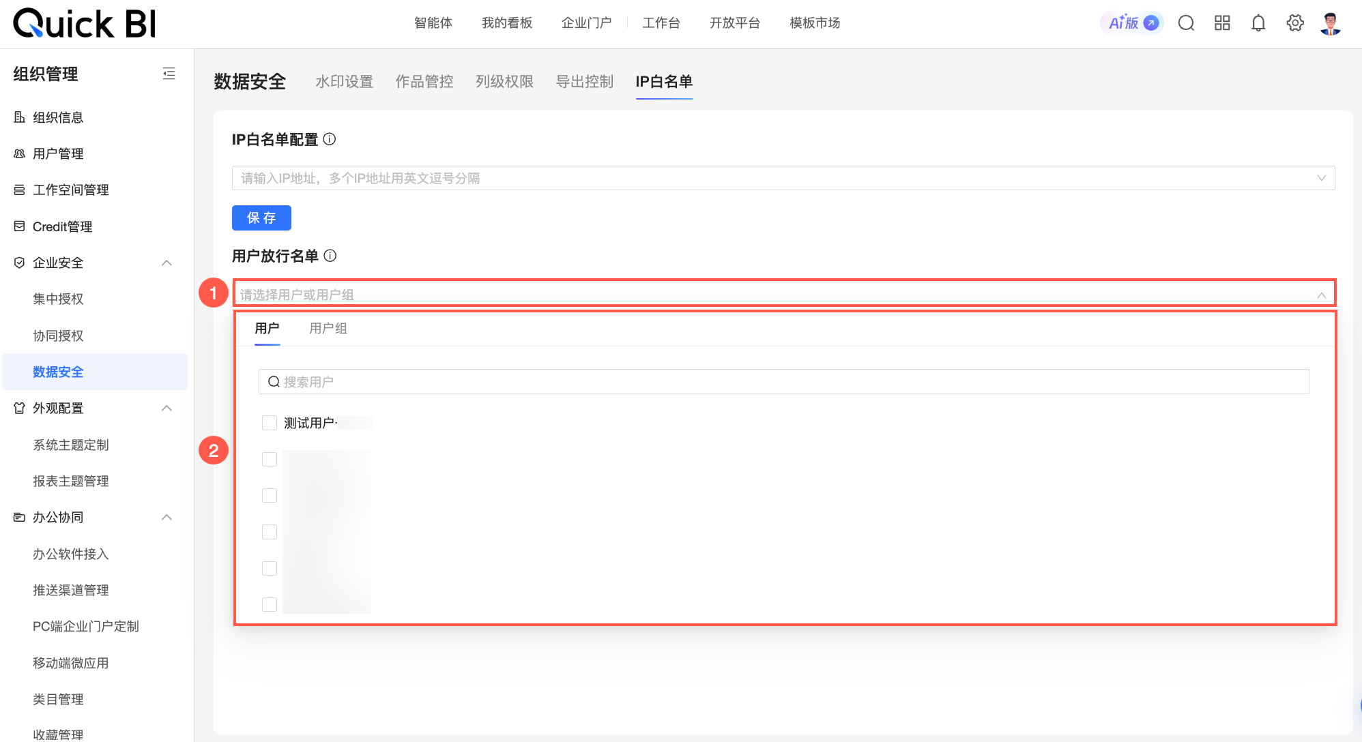The height and width of the screenshot is (742, 1362).
Task: Close the 请选择用户或用户组 dropdown arrow
Action: [x=1322, y=295]
